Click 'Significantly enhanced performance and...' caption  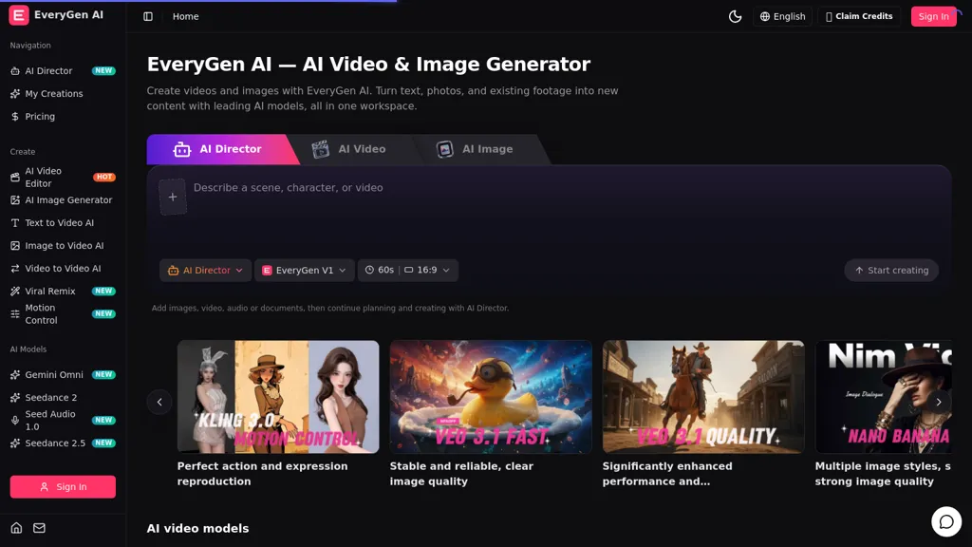pos(667,474)
